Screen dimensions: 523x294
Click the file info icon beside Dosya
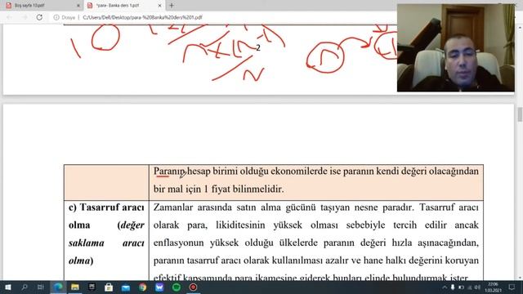coord(56,17)
